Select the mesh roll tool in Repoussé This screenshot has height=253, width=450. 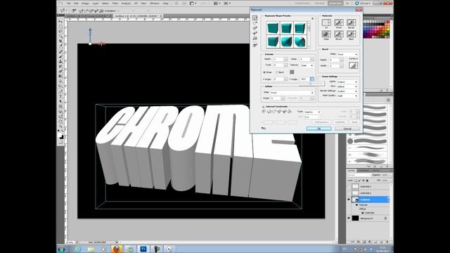(x=255, y=23)
